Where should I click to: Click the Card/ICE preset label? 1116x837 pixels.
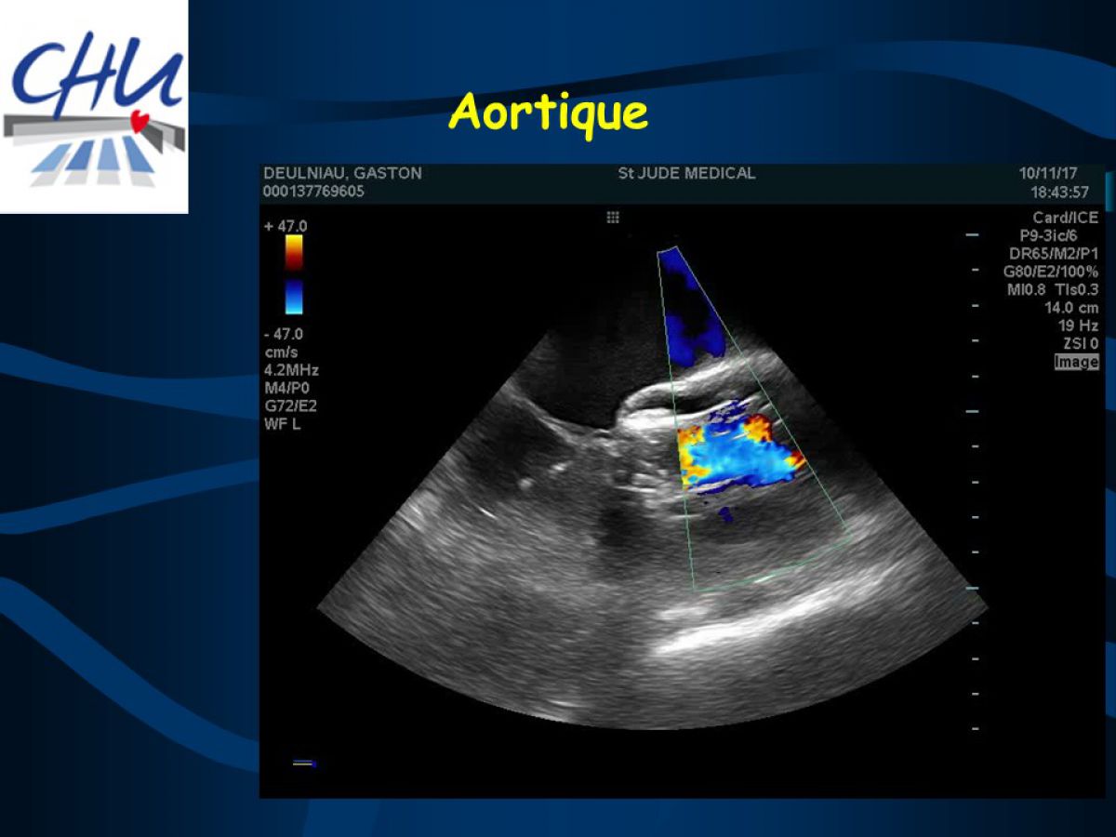coord(1065,218)
